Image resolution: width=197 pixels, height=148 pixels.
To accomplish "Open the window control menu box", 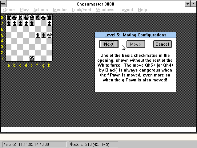I will click(x=3, y=4).
